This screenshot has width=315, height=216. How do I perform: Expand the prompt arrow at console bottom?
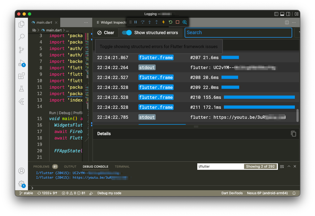[32, 188]
